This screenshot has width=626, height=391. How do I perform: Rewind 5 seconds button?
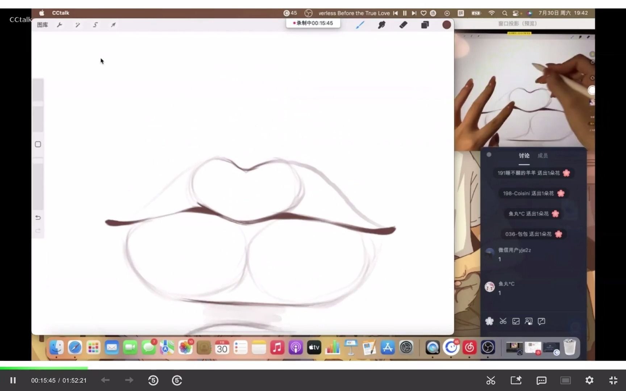153,380
